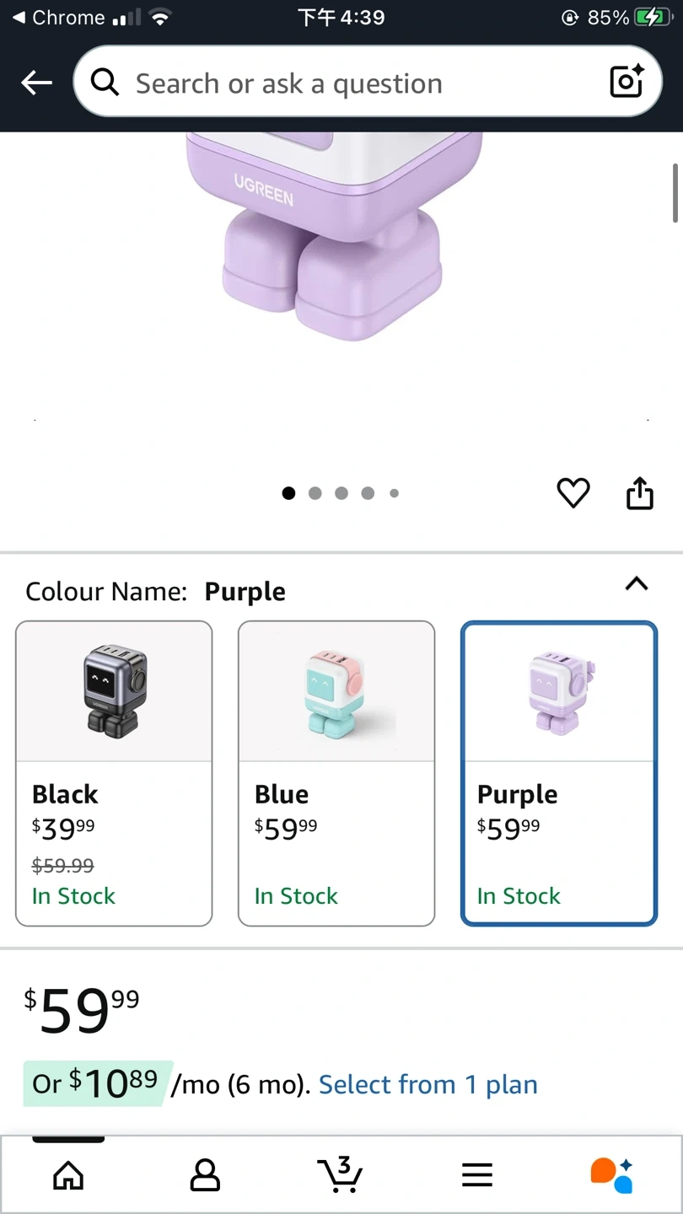Select the Black colour option
Viewport: 683px width, 1214px height.
click(114, 773)
